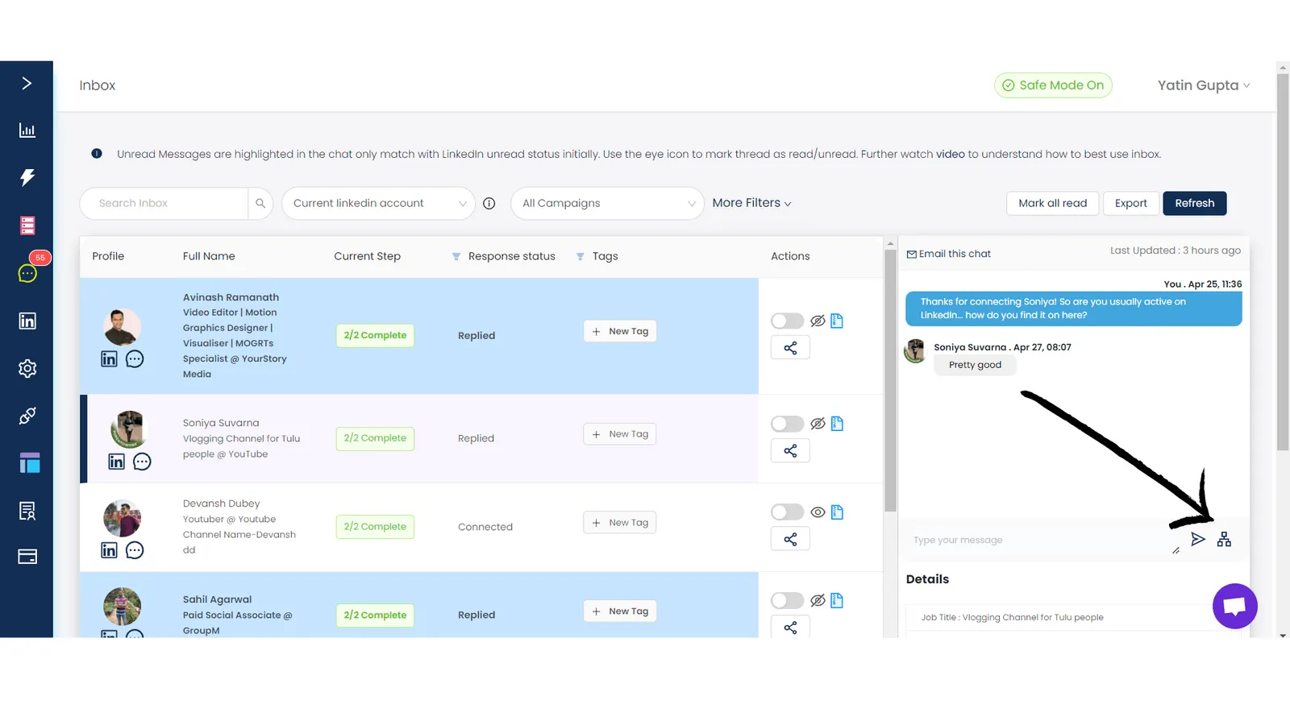
Task: Select the integrations plug icon
Action: (x=27, y=416)
